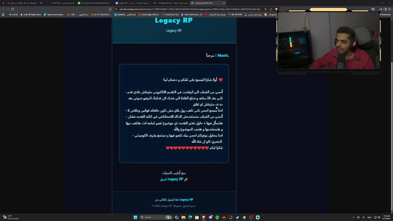Open the Brave main hamburger menu
Image resolution: width=393 pixels, height=221 pixels.
pos(389,9)
